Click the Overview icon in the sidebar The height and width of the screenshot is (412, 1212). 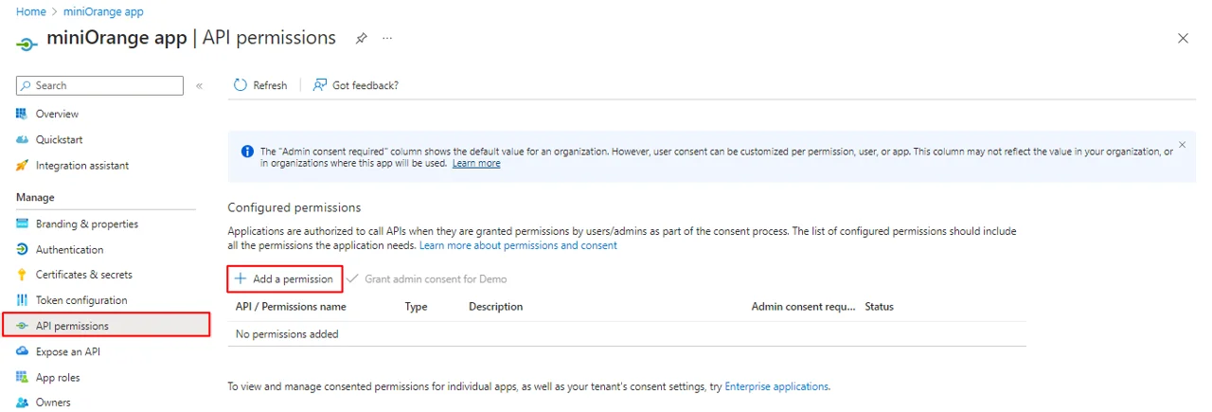coord(23,114)
